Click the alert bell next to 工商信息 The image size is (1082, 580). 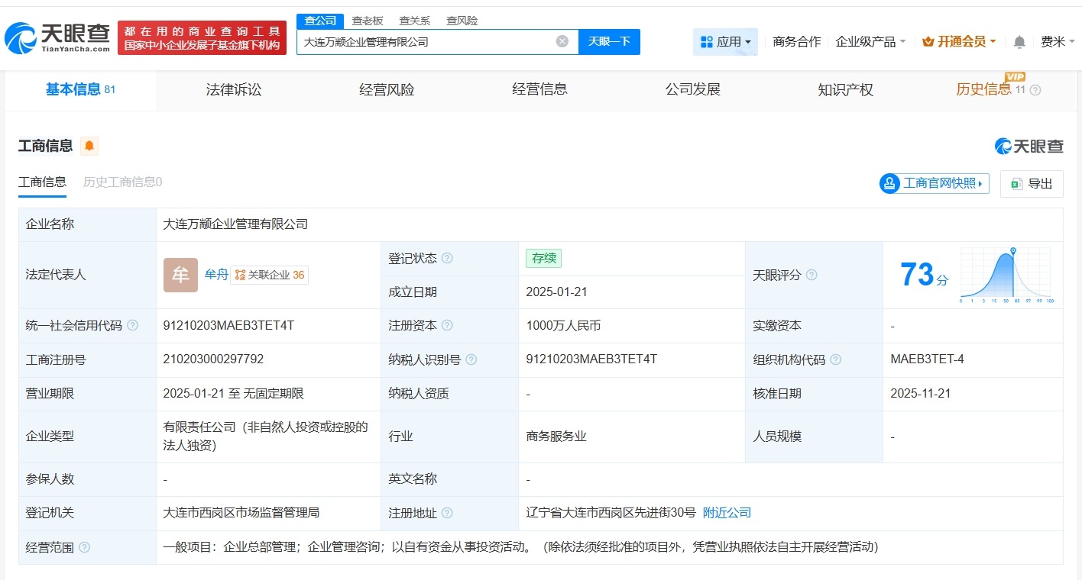point(89,145)
